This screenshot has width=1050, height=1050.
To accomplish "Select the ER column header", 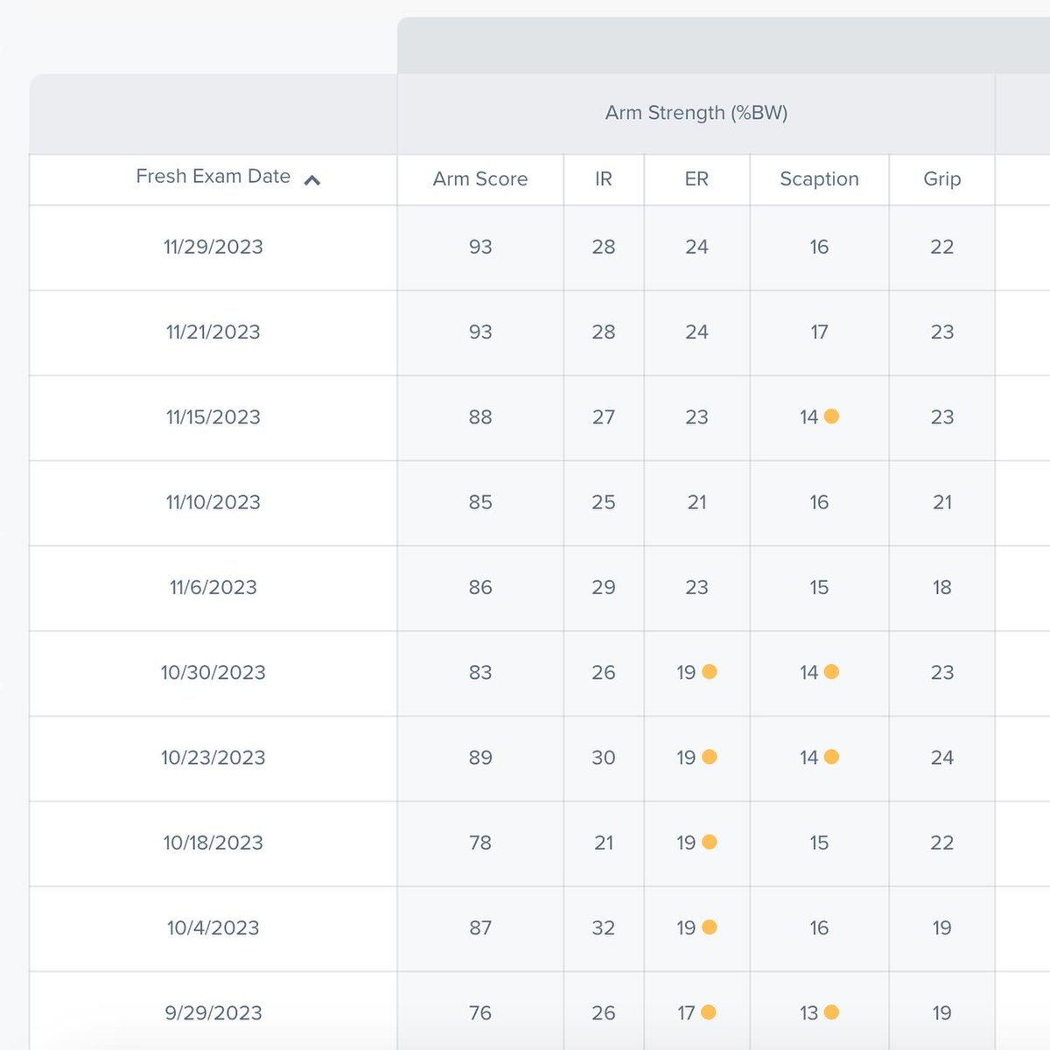I will [696, 179].
